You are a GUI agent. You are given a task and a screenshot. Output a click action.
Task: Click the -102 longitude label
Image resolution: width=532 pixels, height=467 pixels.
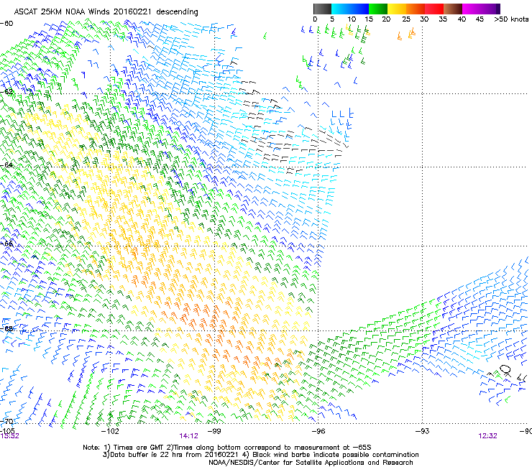(110, 431)
